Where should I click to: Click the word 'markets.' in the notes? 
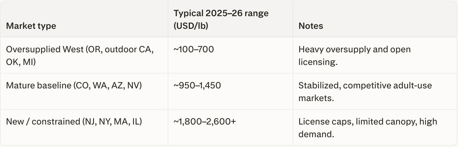point(316,98)
